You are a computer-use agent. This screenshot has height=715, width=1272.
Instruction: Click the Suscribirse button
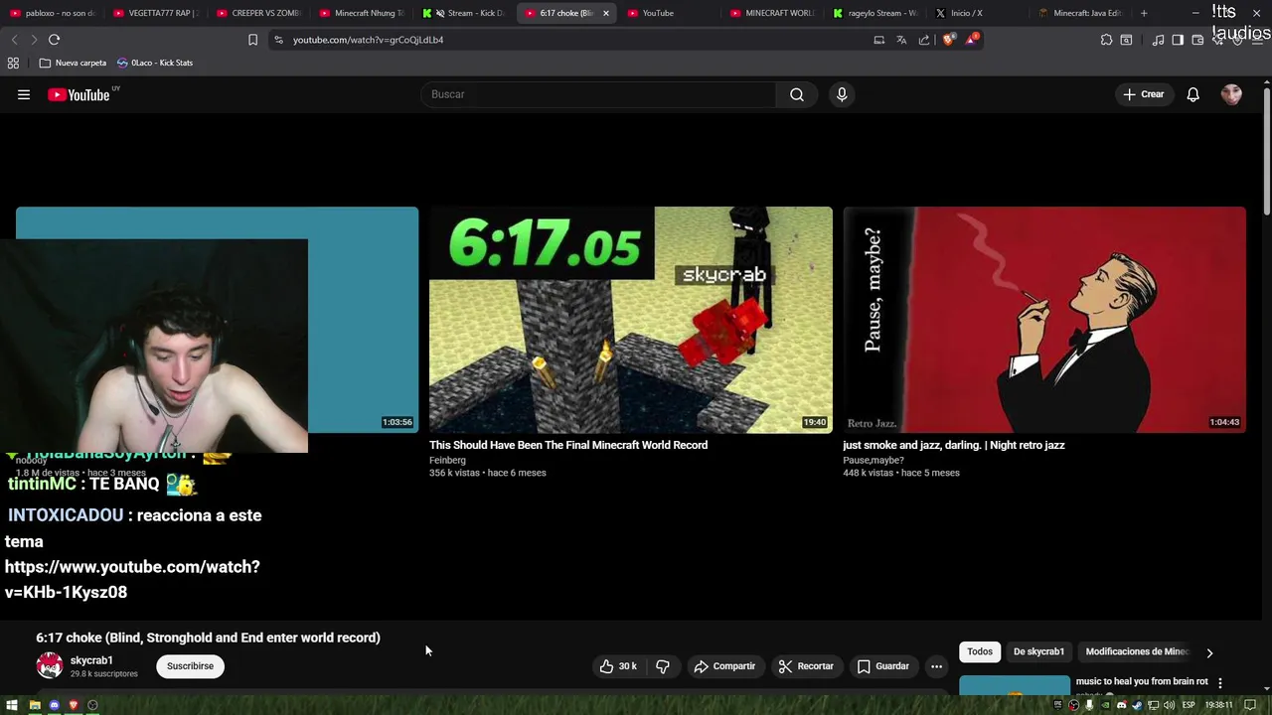[x=190, y=666]
